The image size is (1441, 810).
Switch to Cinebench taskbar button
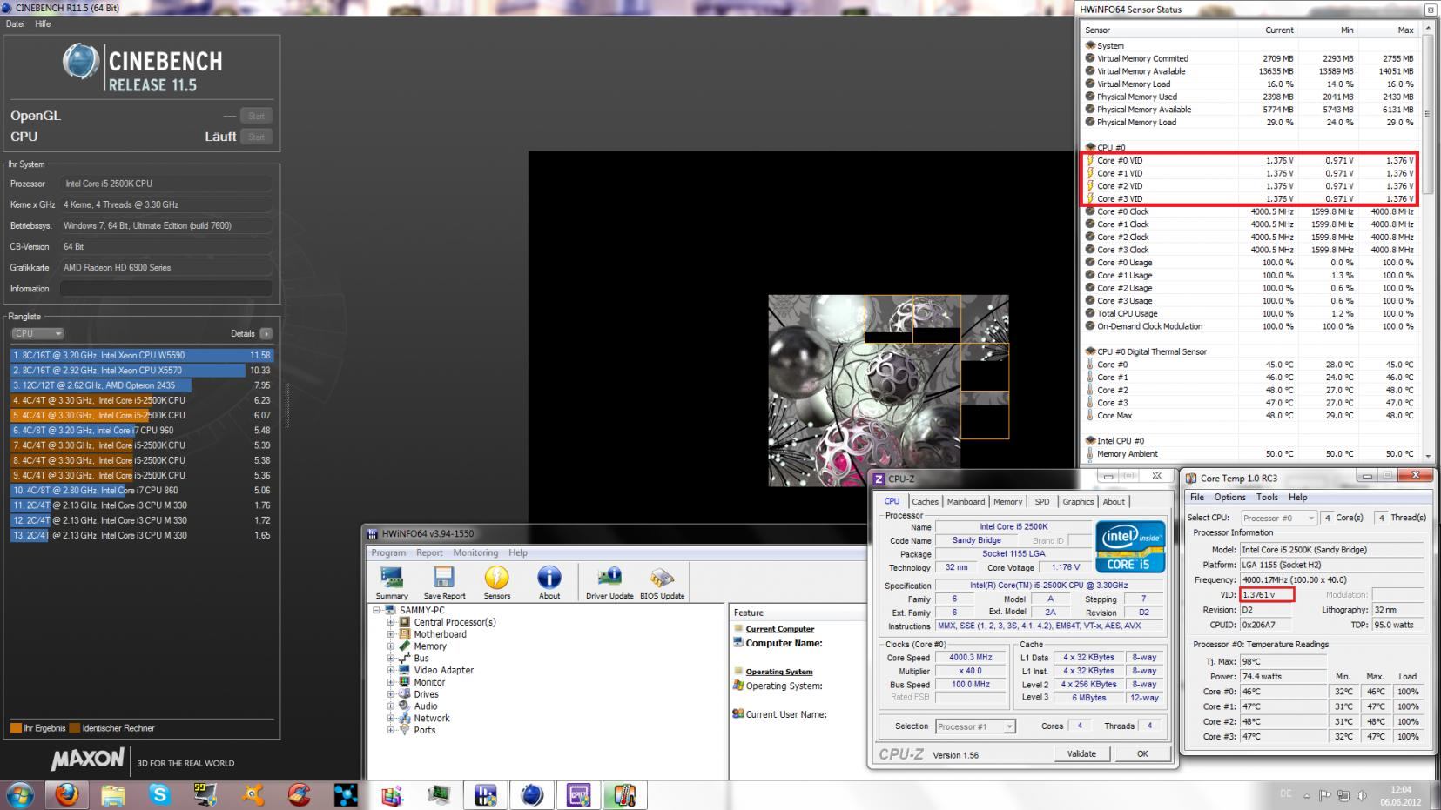tap(532, 794)
